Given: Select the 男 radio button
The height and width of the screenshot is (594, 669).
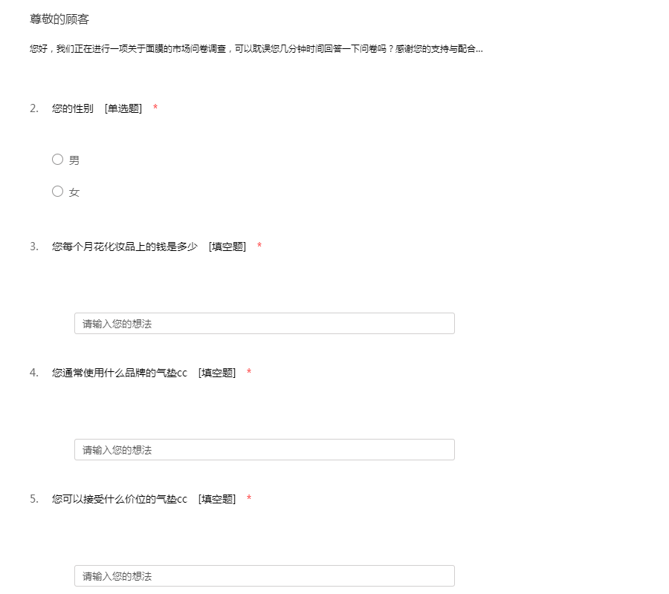Looking at the screenshot, I should click(57, 159).
